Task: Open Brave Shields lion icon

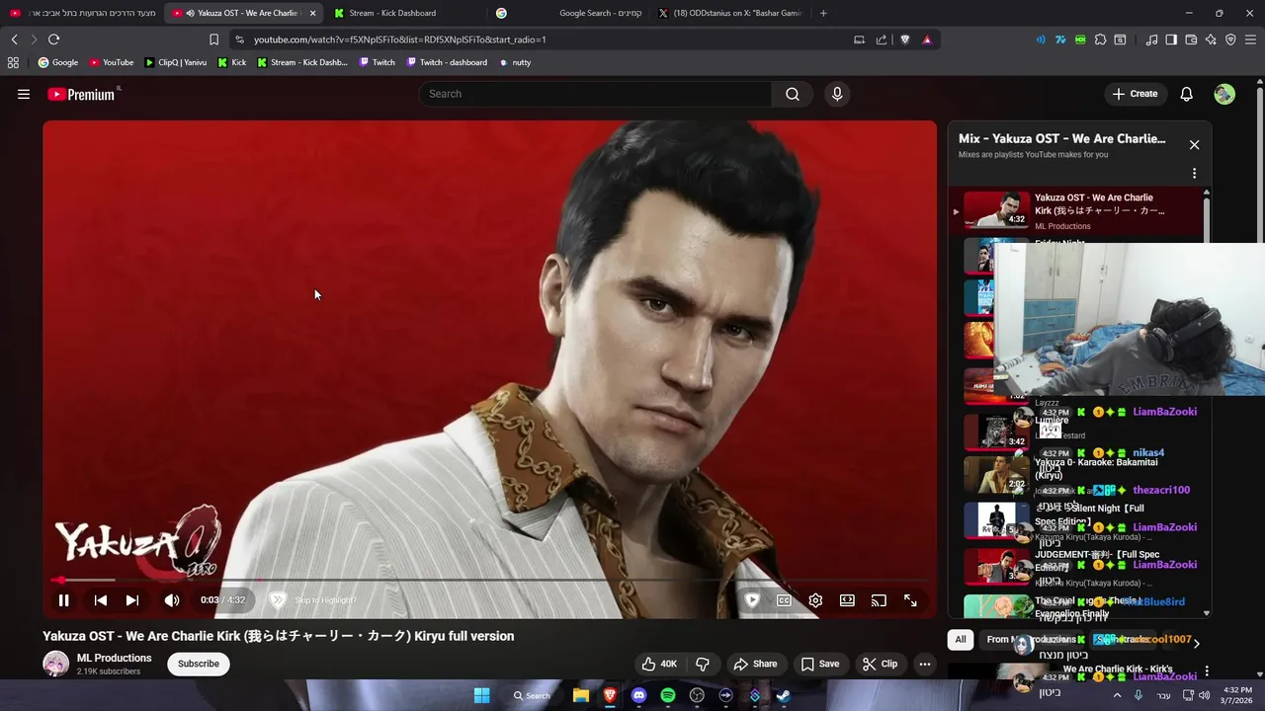Action: click(904, 39)
